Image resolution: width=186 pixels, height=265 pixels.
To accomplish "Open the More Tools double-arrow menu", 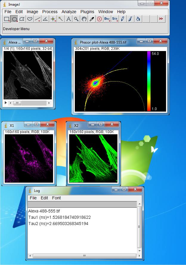I will point(161,19).
